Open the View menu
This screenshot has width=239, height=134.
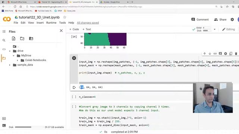pyautogui.click(x=31, y=23)
